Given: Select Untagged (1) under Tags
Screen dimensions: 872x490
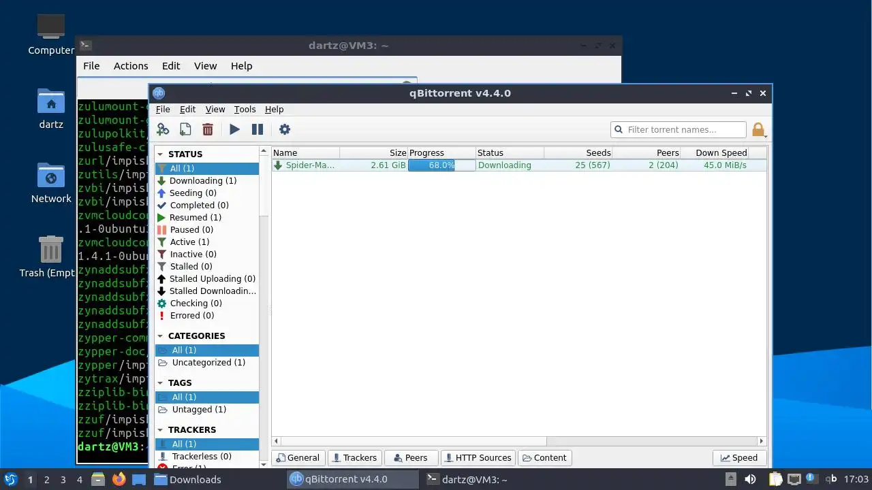Looking at the screenshot, I should click(207, 409).
